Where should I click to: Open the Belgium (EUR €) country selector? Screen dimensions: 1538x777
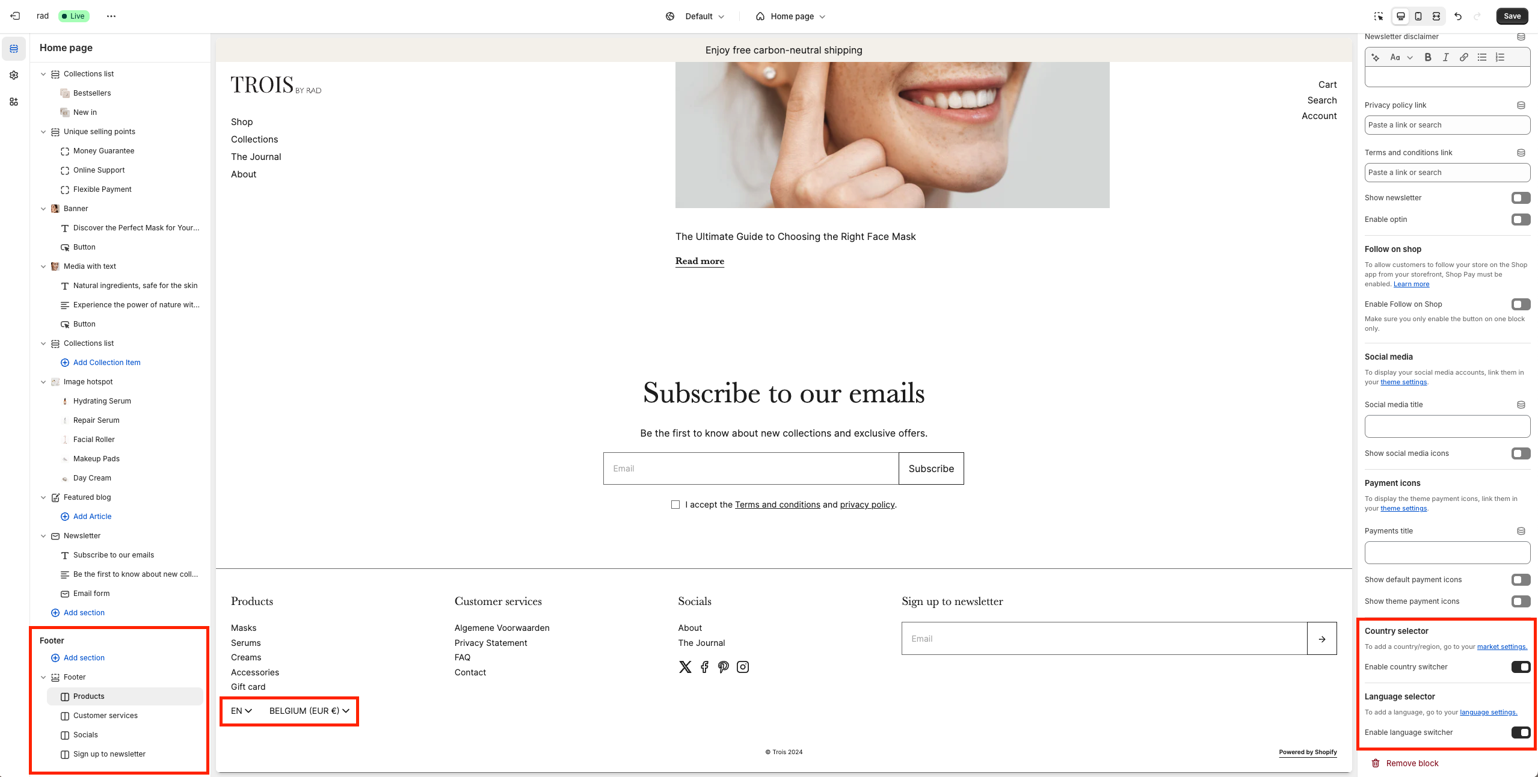[x=309, y=711]
